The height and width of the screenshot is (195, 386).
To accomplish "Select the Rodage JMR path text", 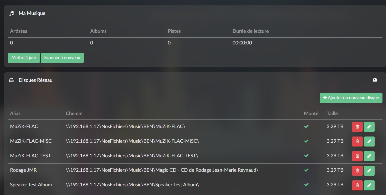I will [x=162, y=170].
